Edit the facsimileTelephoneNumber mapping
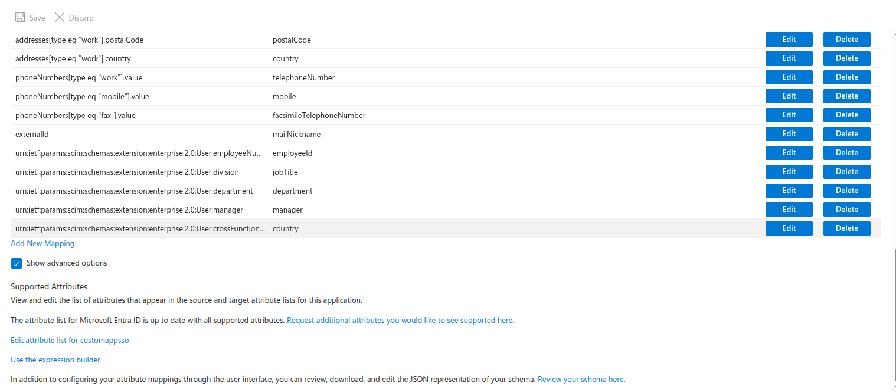 789,115
